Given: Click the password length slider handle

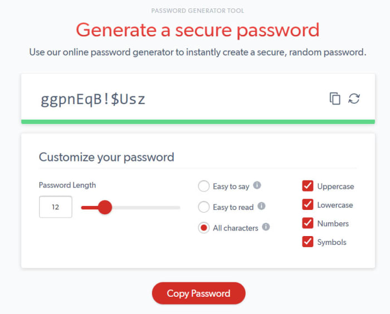Looking at the screenshot, I should pos(105,208).
